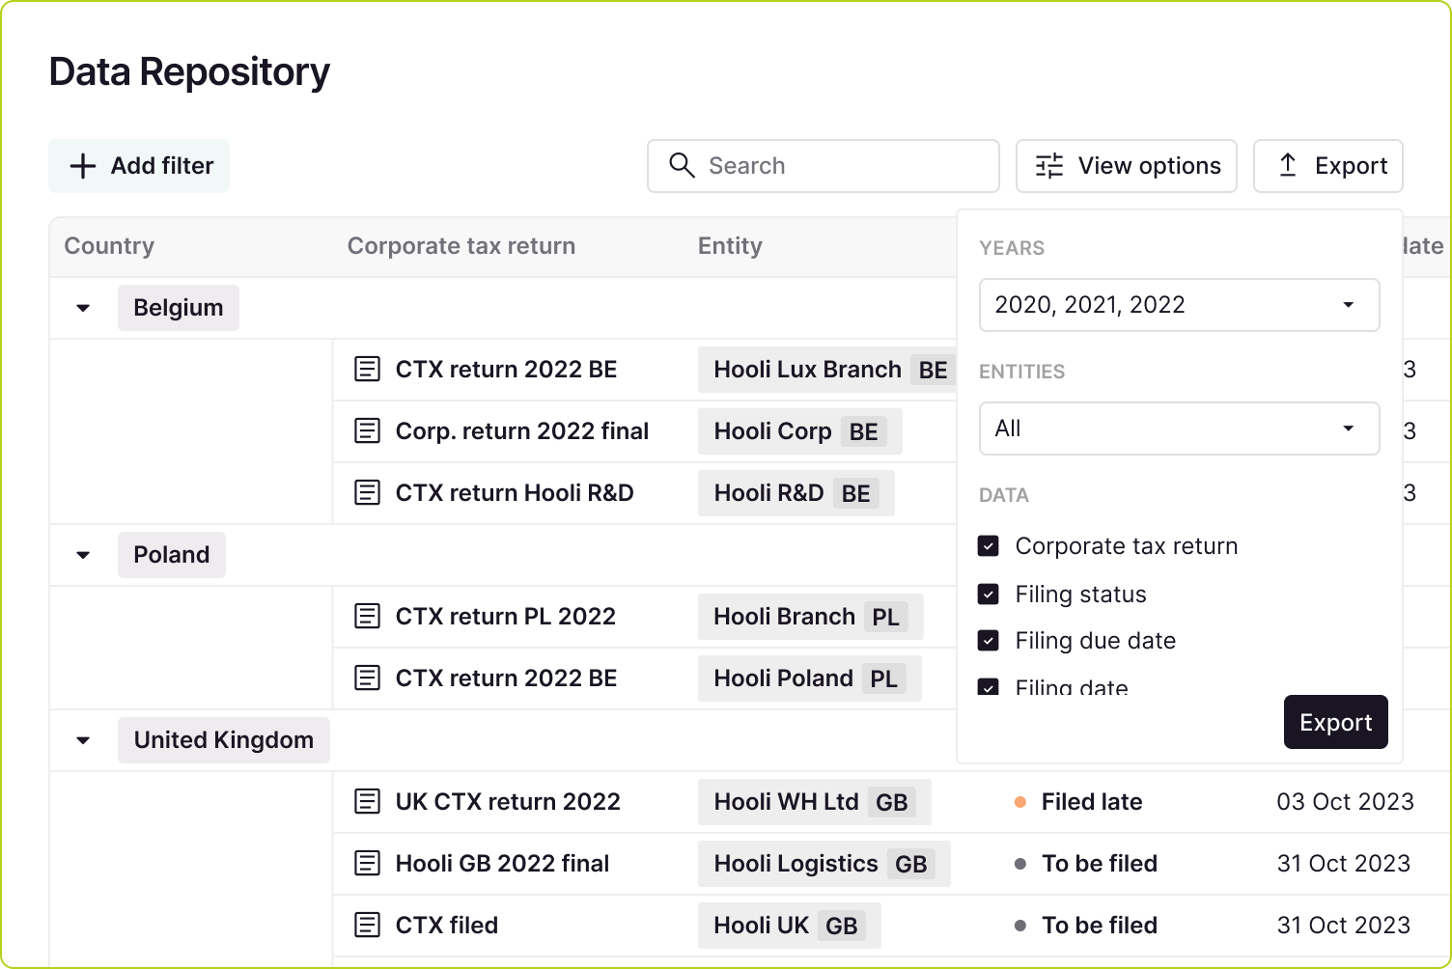The height and width of the screenshot is (969, 1452).
Task: Uncheck Filing due date in the Data section
Action: (989, 641)
